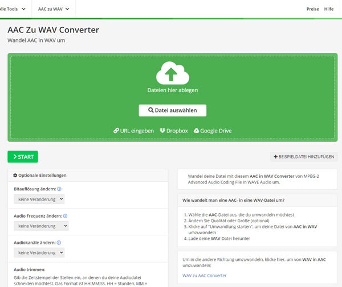Image resolution: width=342 pixels, height=287 pixels.
Task: Click the Dateien hier ablegen drop area
Action: click(x=172, y=90)
